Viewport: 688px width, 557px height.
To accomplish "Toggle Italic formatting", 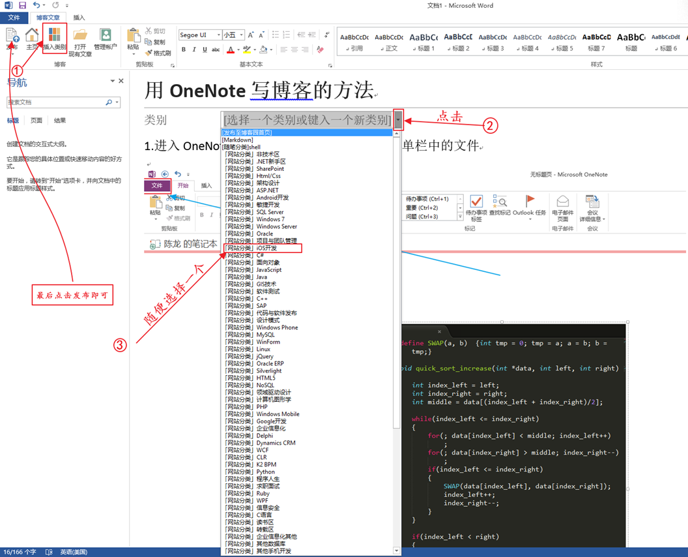I will (194, 50).
